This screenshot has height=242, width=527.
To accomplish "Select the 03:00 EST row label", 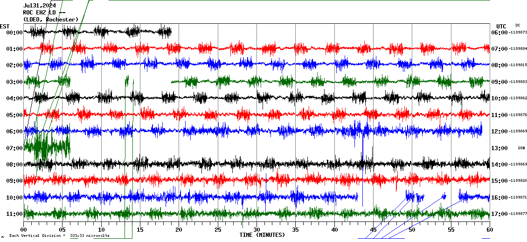I will pos(14,82).
